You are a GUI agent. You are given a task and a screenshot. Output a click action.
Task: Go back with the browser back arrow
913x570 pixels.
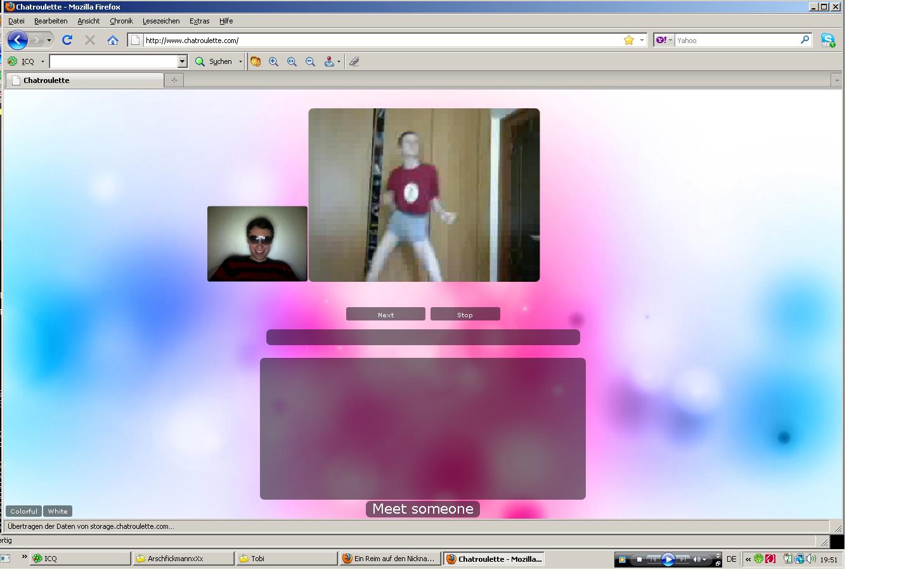pyautogui.click(x=17, y=40)
